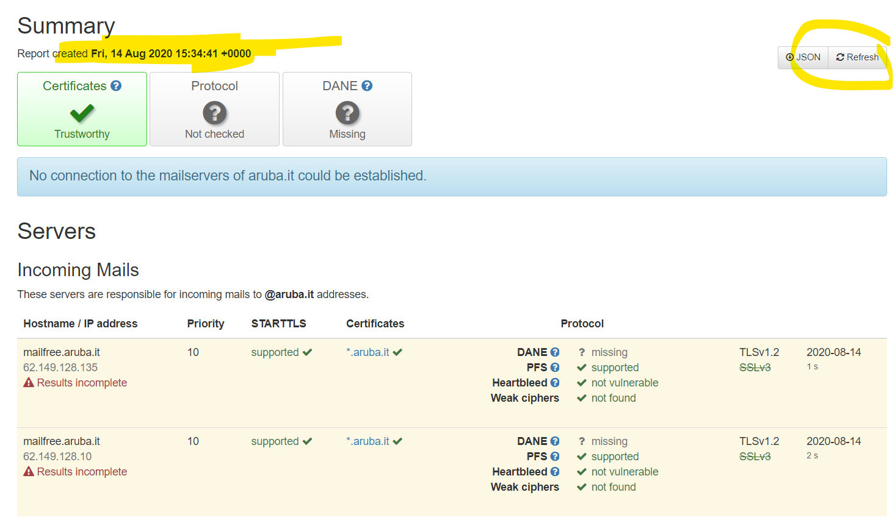Click Heartbleed help icon in second server row
This screenshot has height=523, width=895.
click(x=555, y=472)
